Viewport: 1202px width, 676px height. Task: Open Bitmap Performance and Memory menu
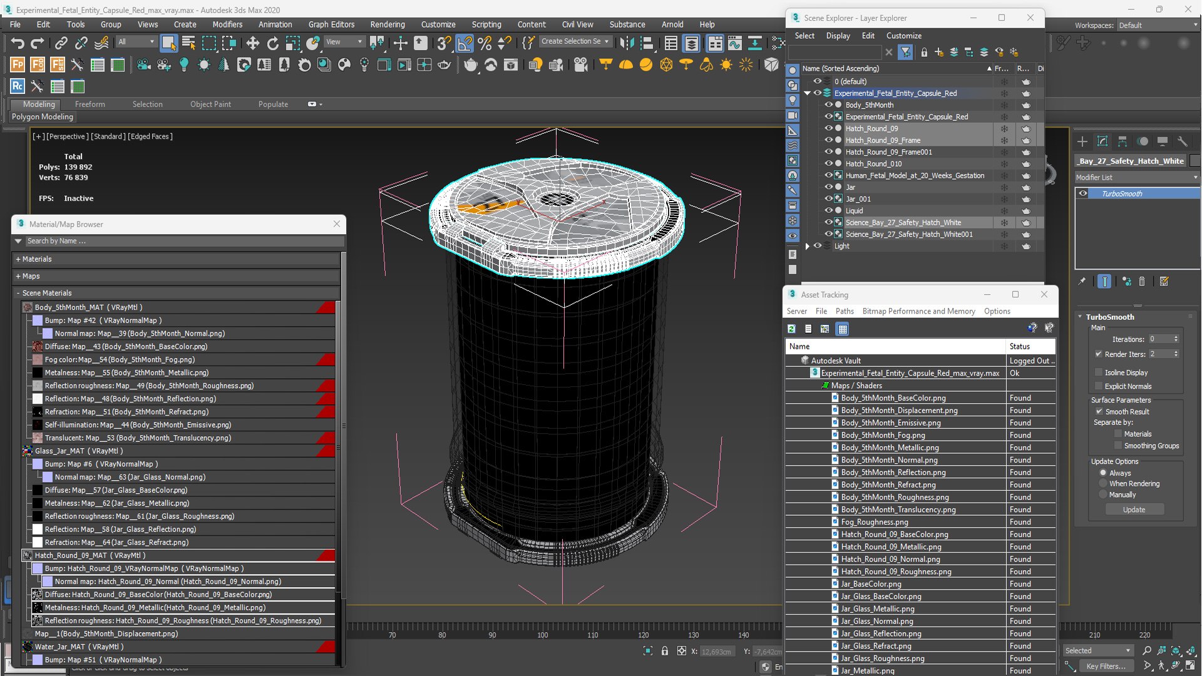click(x=918, y=311)
